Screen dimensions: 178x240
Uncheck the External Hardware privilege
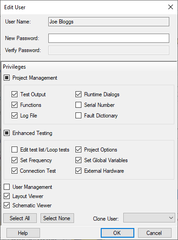click(78, 171)
